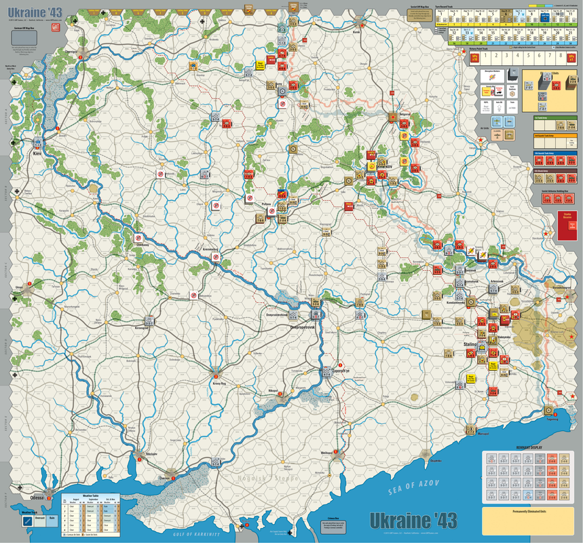This screenshot has height=543, width=583.
Task: Select the German counter at Dnepropetrovsk
Action: (x=316, y=315)
